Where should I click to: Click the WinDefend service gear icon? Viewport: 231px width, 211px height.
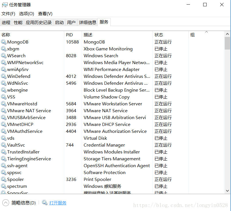[4, 76]
